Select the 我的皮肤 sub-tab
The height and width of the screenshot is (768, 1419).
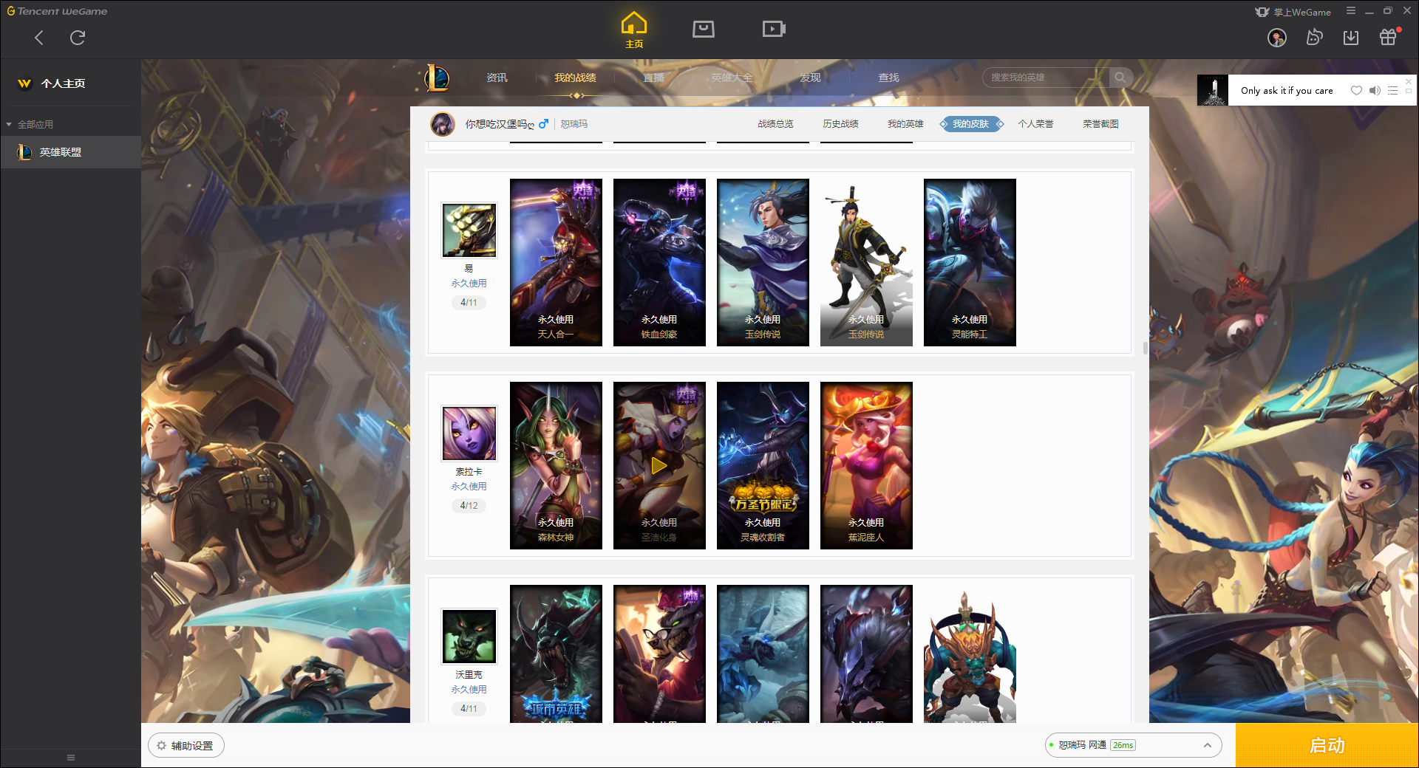[x=971, y=124]
